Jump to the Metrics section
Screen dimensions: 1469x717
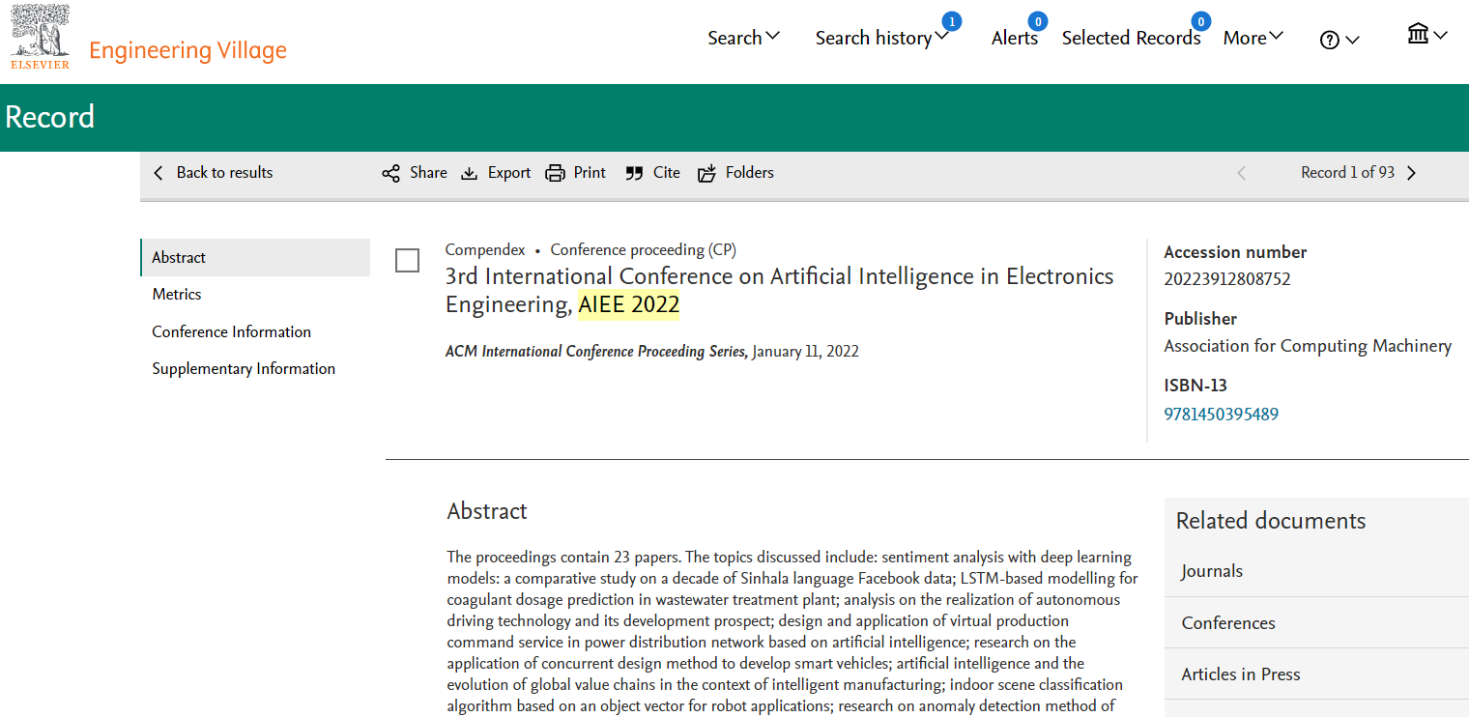[177, 294]
